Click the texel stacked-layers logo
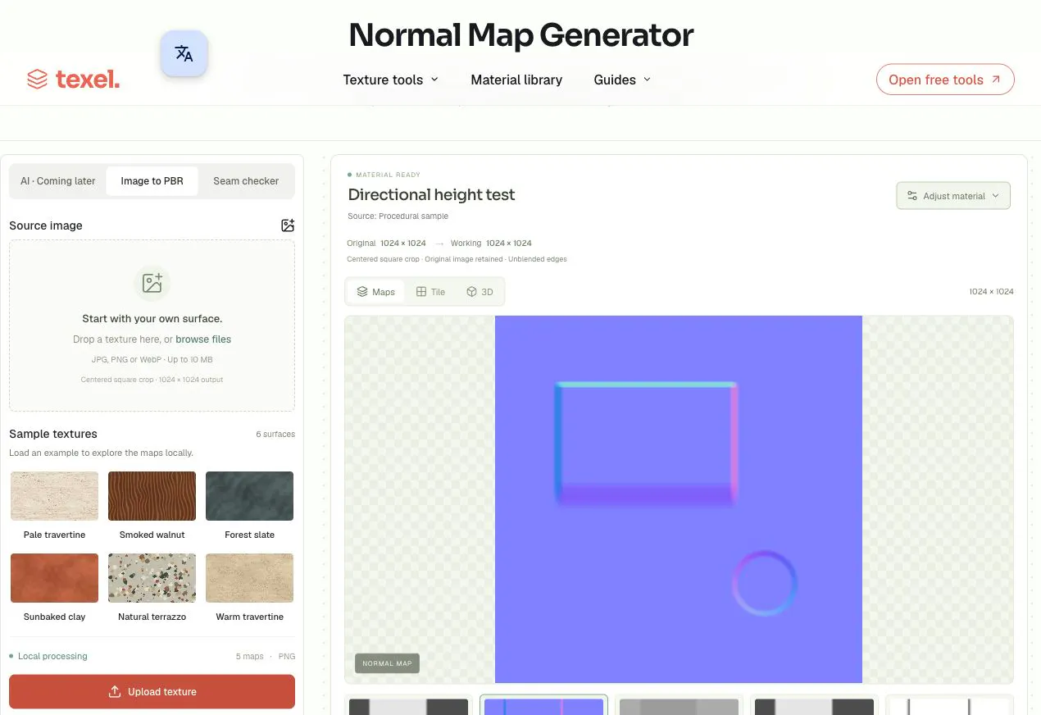 (x=38, y=79)
